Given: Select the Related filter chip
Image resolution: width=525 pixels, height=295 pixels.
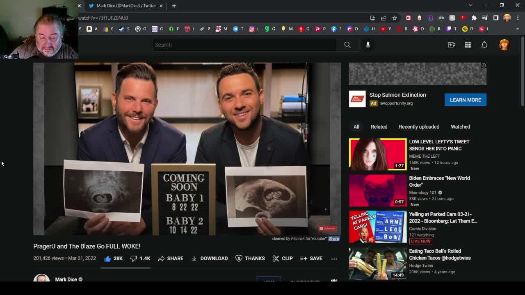Looking at the screenshot, I should pyautogui.click(x=379, y=127).
